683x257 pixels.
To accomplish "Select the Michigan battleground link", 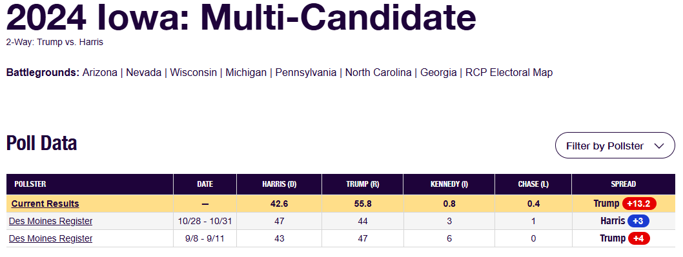I will pos(246,73).
